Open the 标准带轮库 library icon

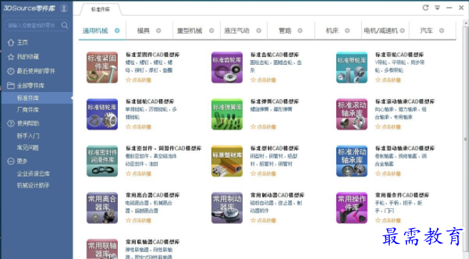click(352, 67)
